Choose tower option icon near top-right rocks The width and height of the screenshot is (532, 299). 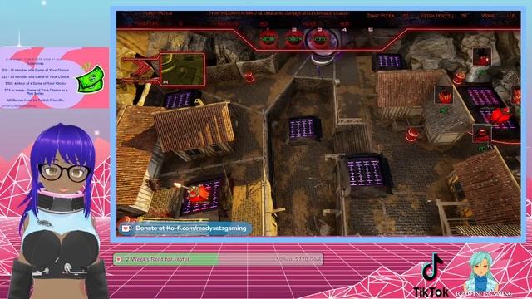[482, 56]
